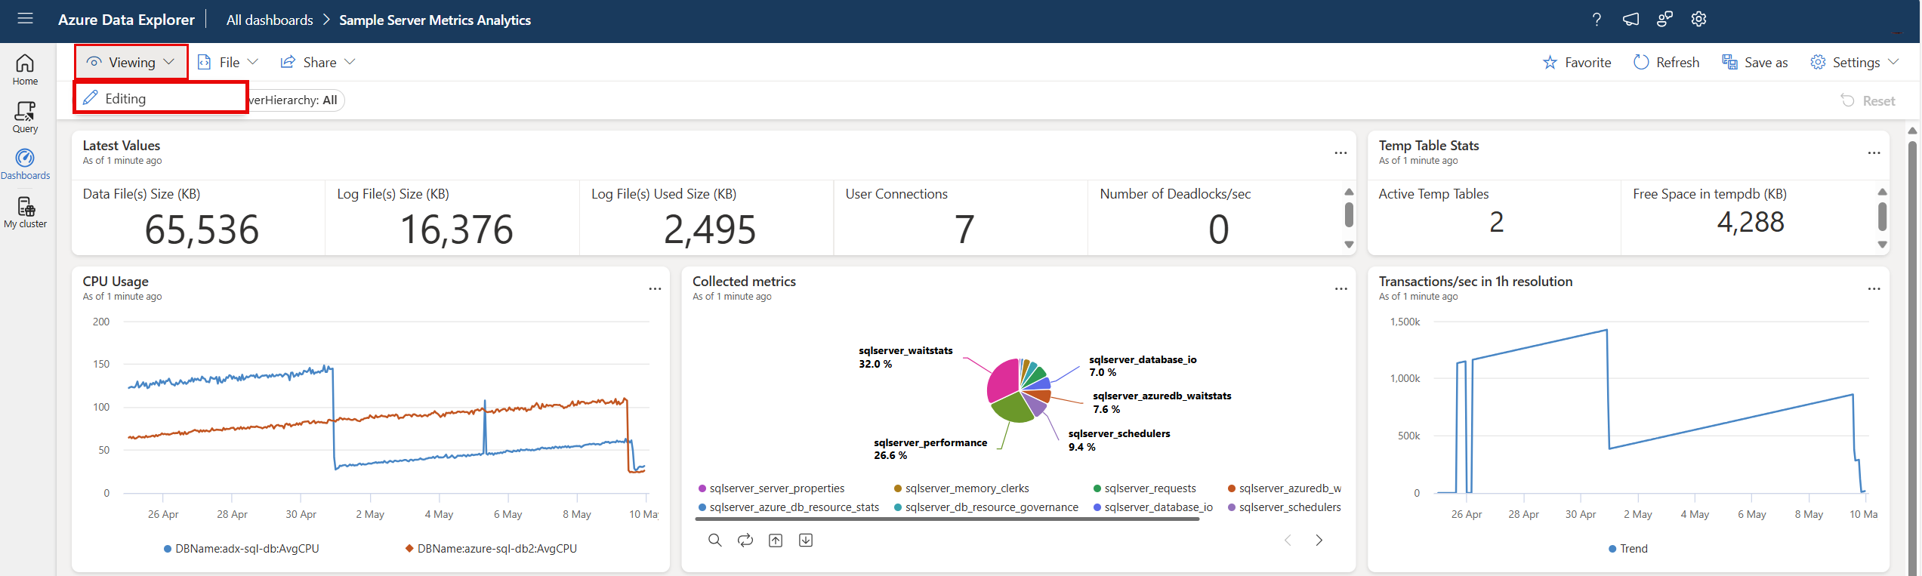Go to Home in the sidebar
The image size is (1922, 576).
pyautogui.click(x=25, y=69)
